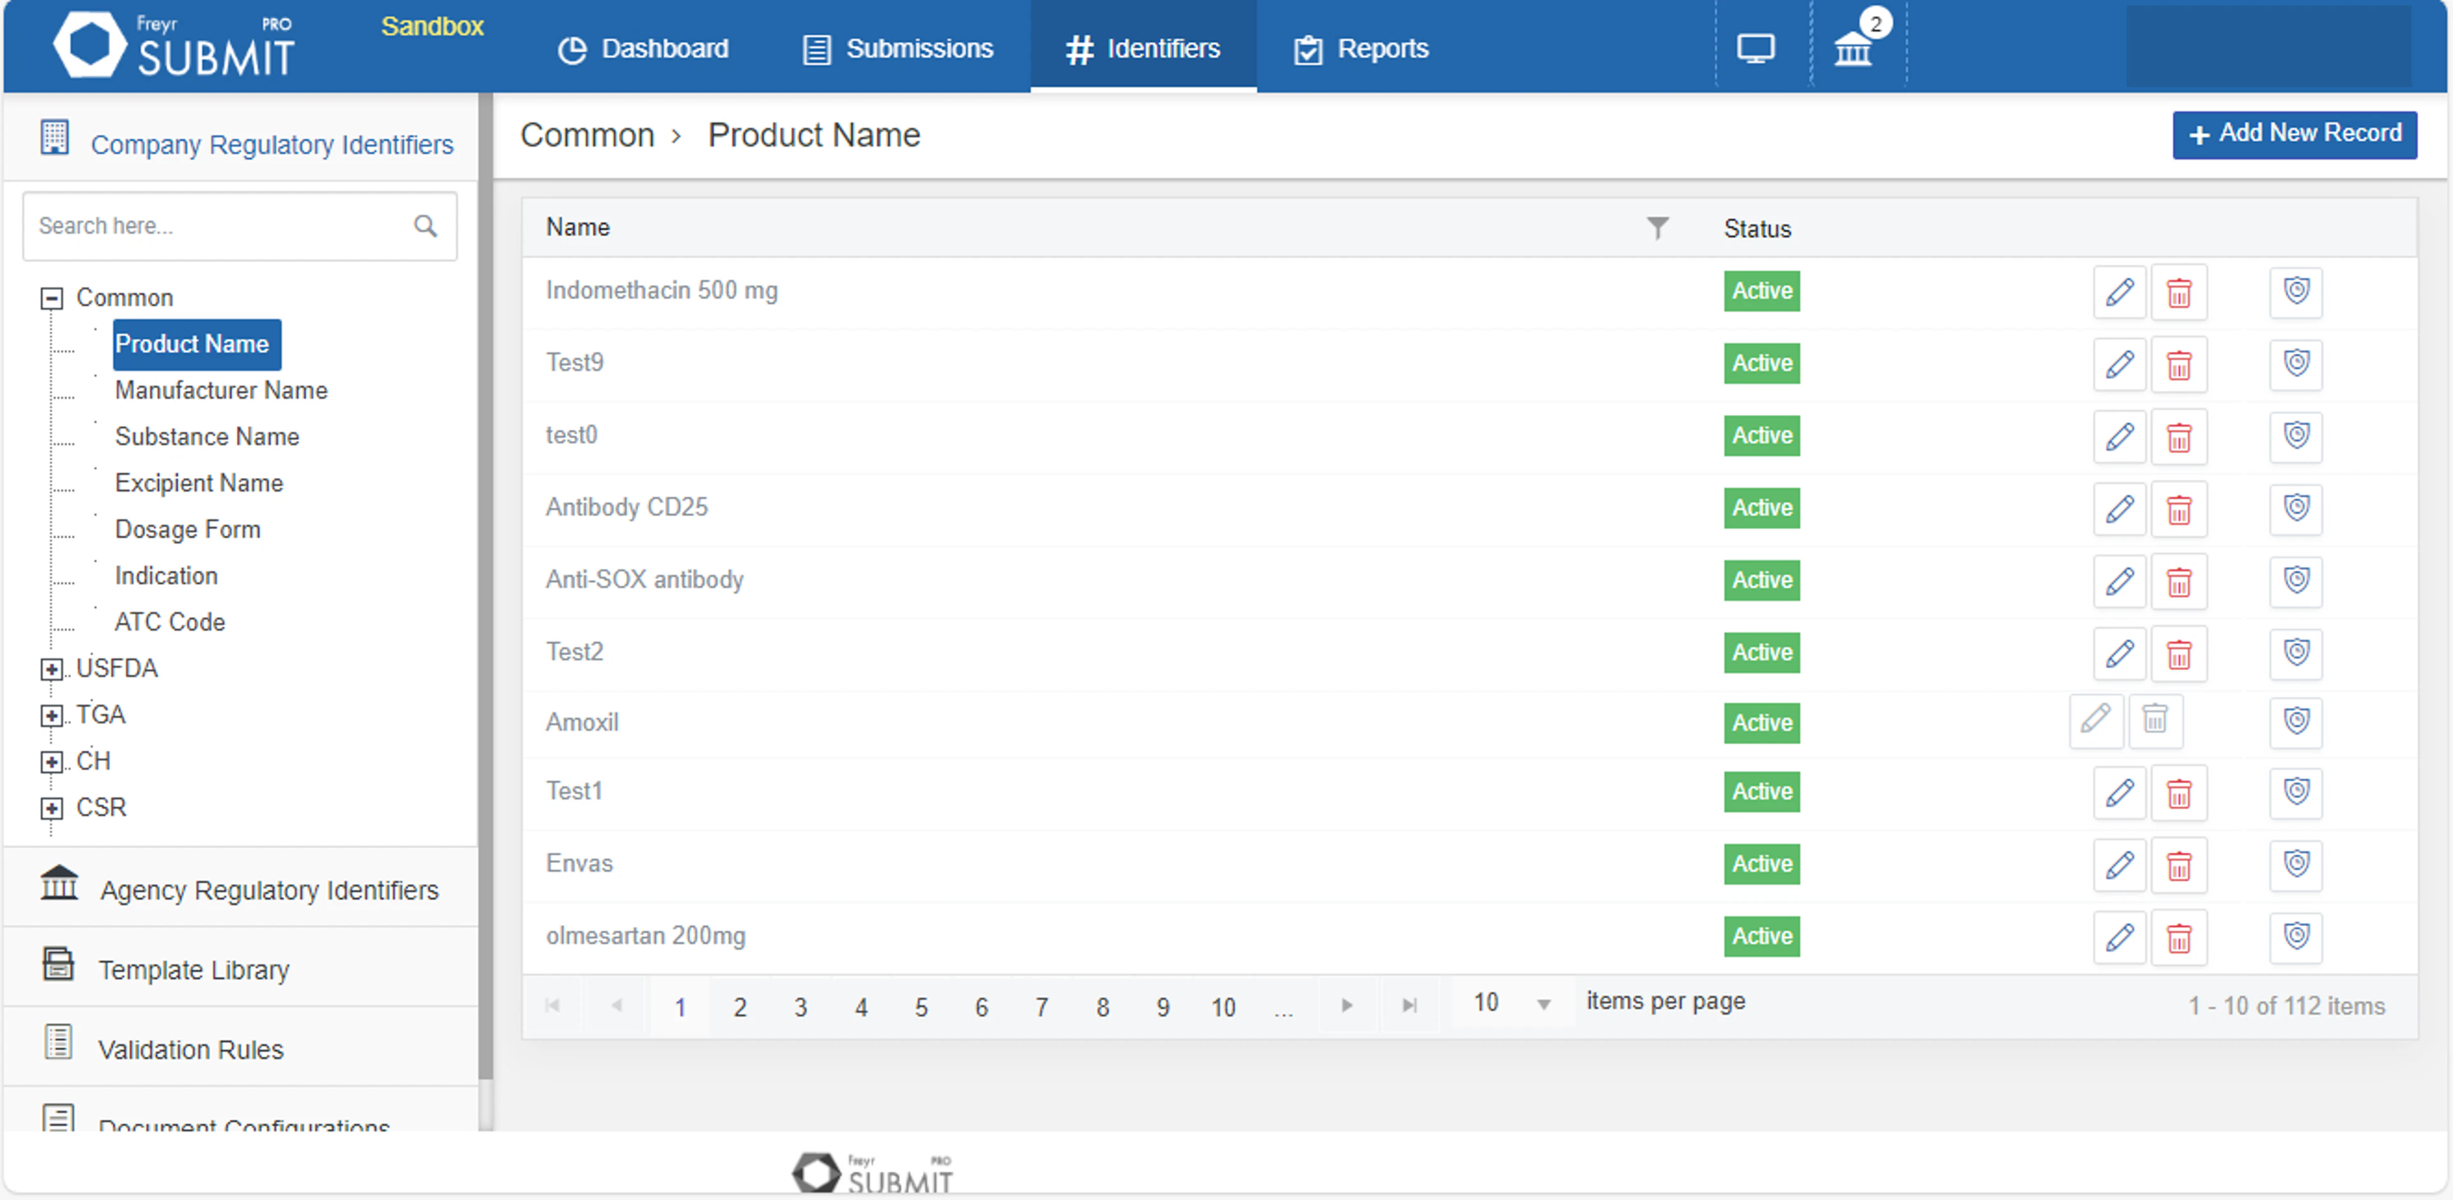Switch to the Submissions tab
The height and width of the screenshot is (1200, 2453).
tap(895, 48)
